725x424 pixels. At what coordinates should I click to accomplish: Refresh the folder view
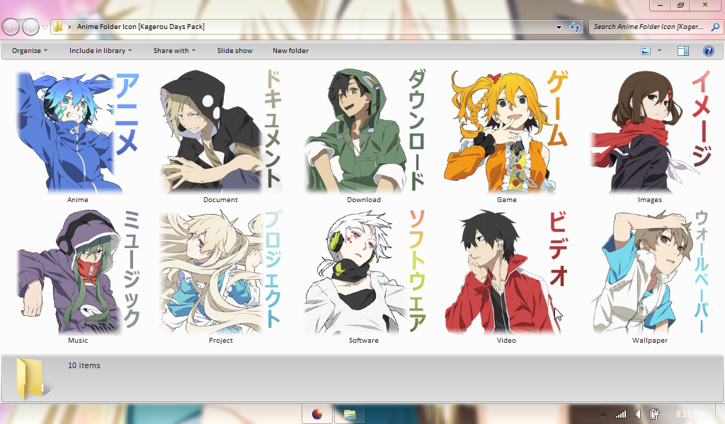(x=575, y=27)
